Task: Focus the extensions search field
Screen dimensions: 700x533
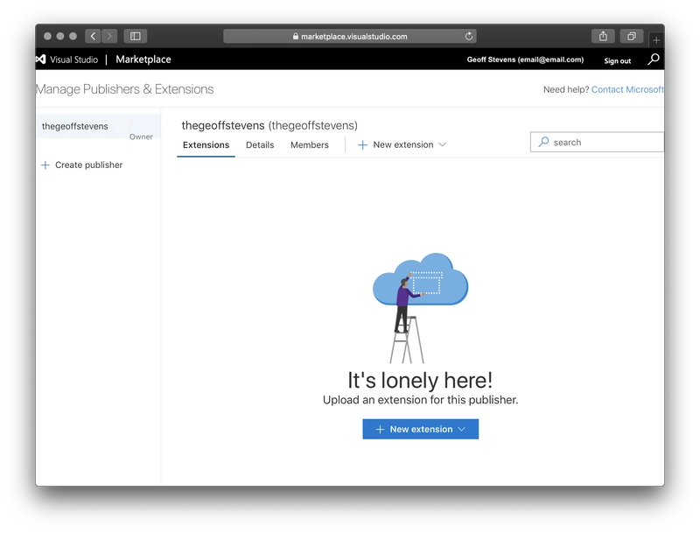Action: point(597,142)
